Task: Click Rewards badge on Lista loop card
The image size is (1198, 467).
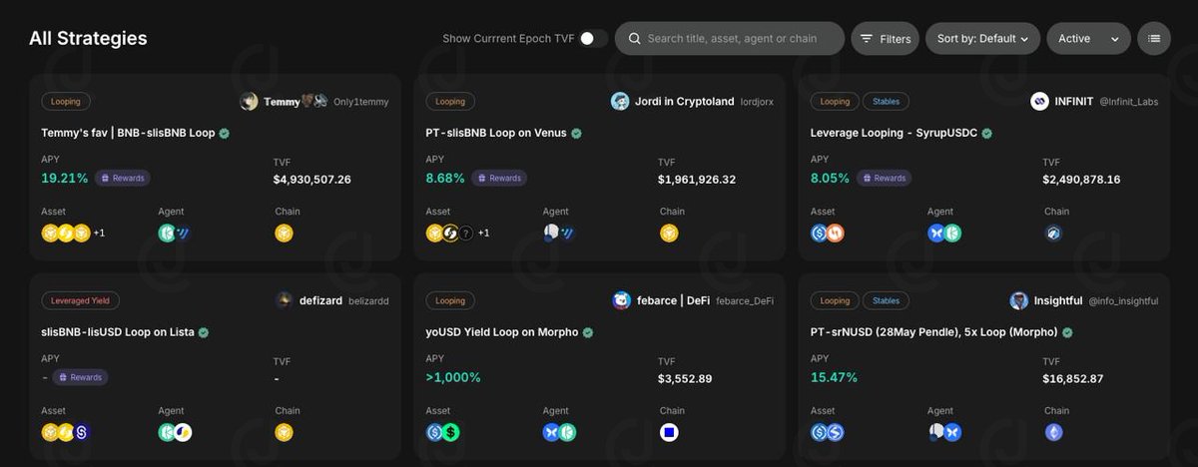Action: (x=80, y=377)
